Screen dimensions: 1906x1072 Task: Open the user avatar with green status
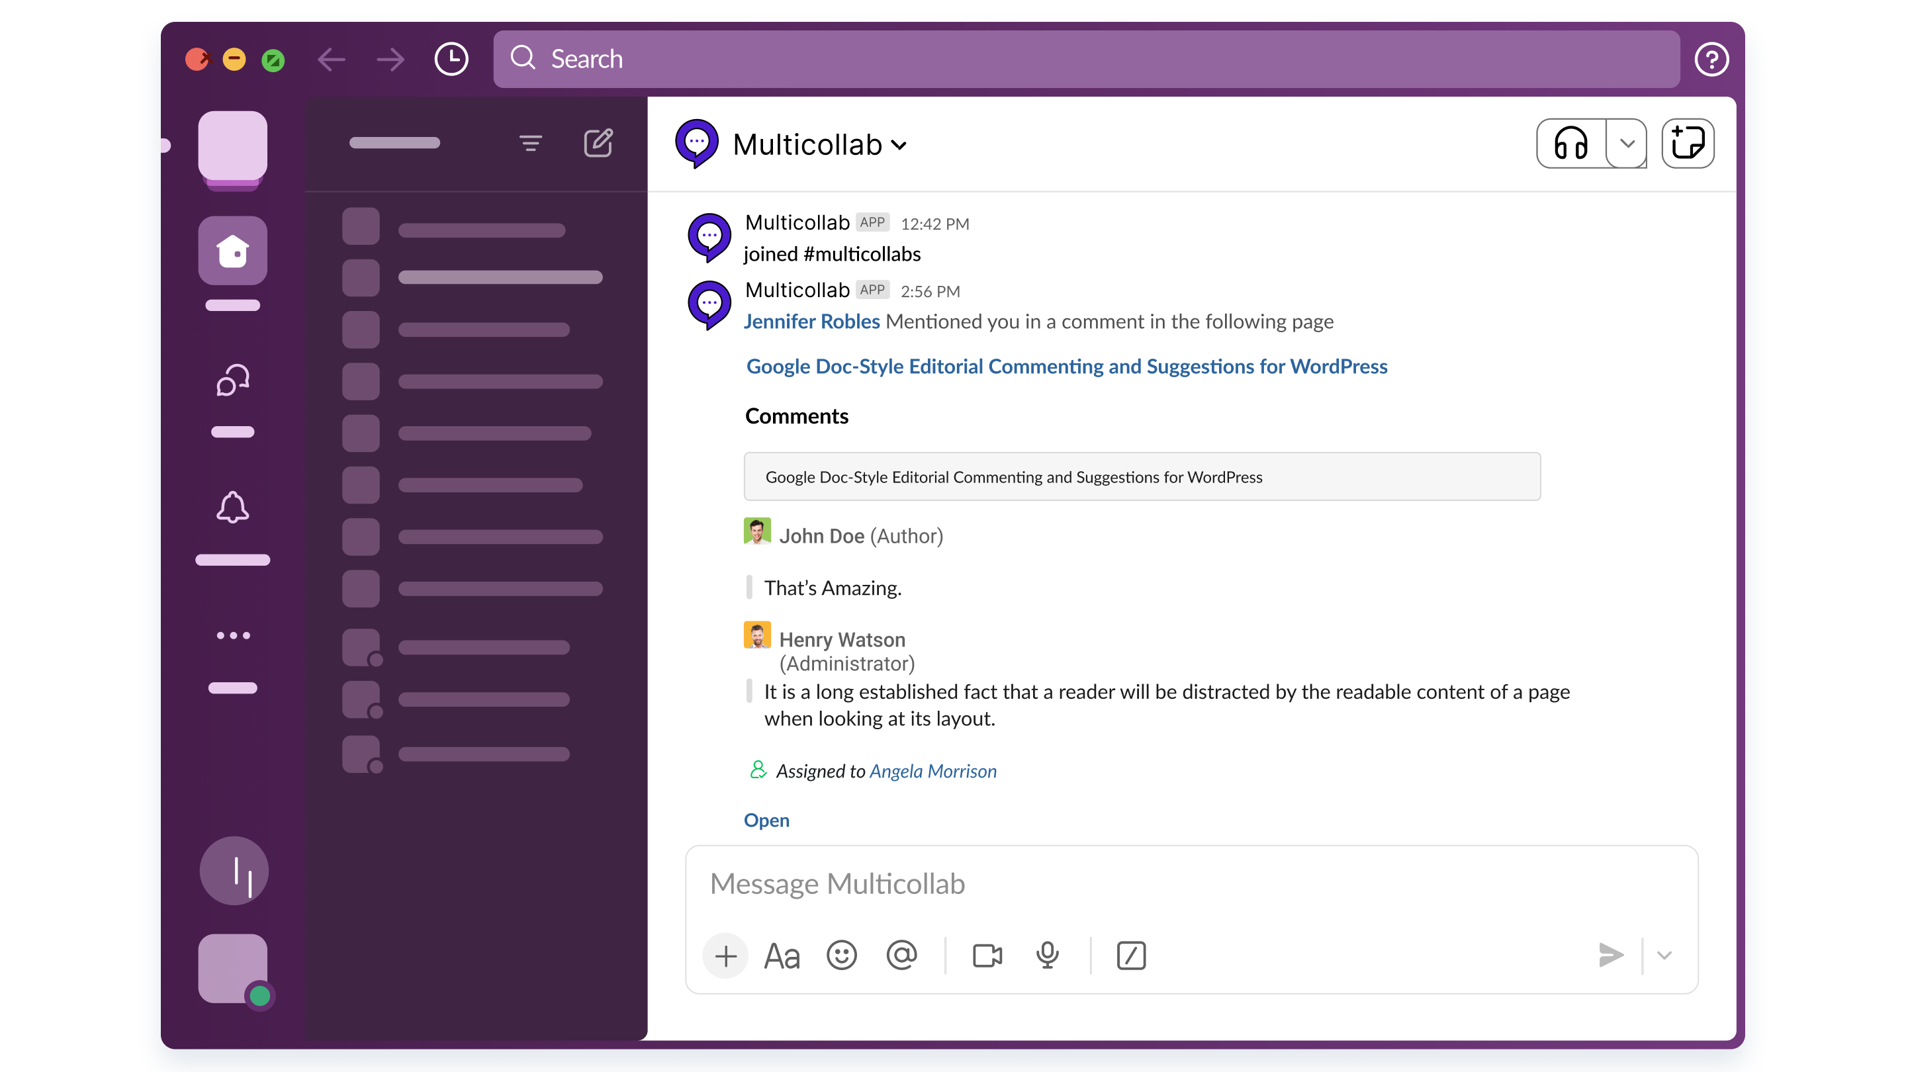click(234, 969)
